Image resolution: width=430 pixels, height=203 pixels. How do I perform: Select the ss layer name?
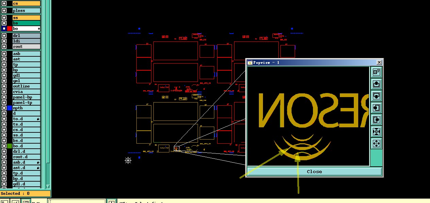27,18
